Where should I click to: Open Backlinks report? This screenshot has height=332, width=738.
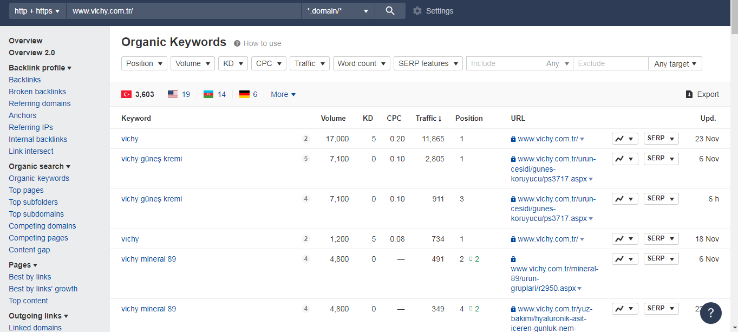[25, 80]
